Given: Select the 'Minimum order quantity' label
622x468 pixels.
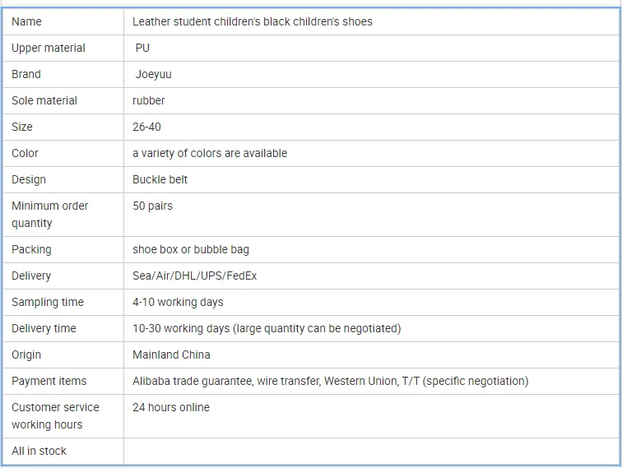Looking at the screenshot, I should pyautogui.click(x=49, y=214).
